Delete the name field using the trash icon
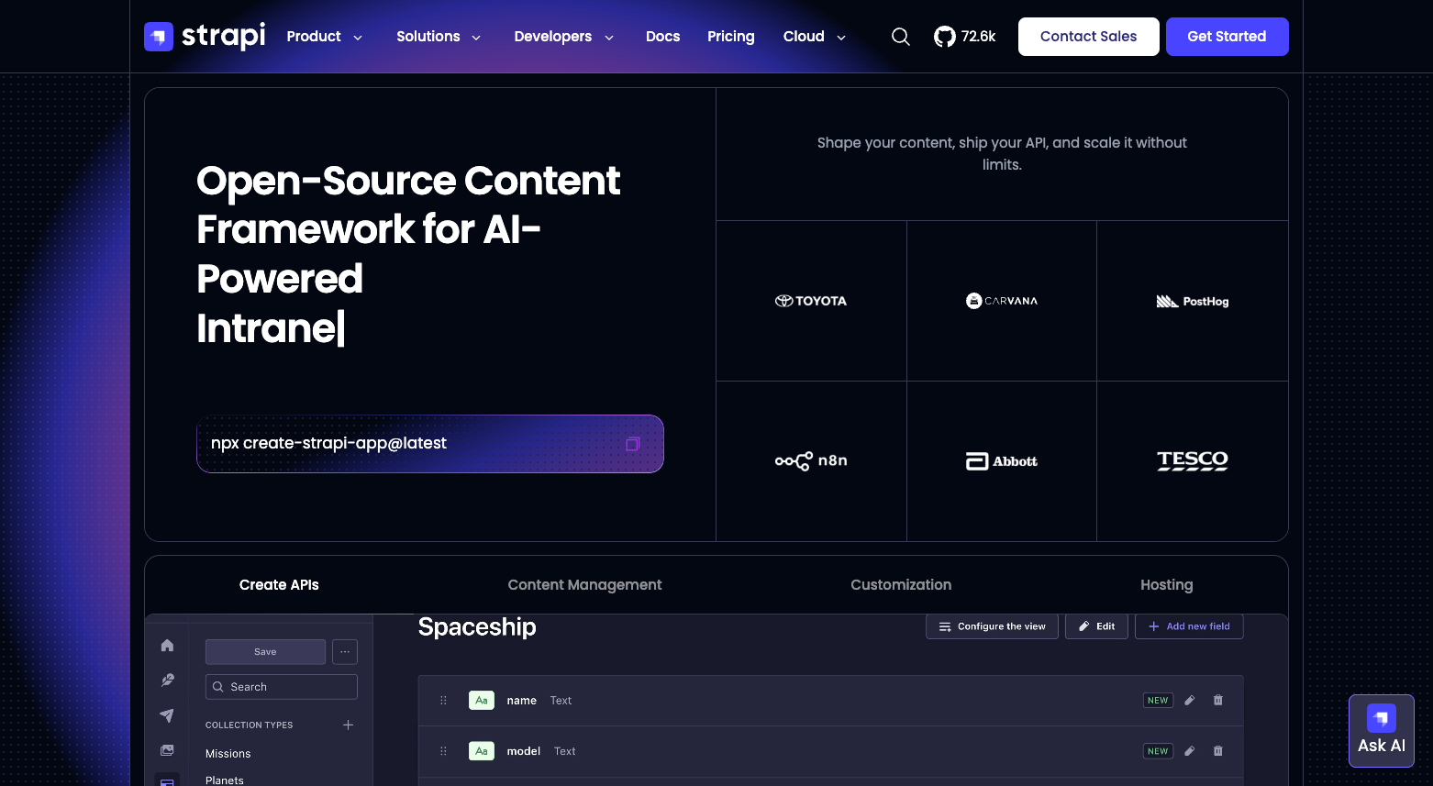This screenshot has height=786, width=1433. tap(1218, 701)
